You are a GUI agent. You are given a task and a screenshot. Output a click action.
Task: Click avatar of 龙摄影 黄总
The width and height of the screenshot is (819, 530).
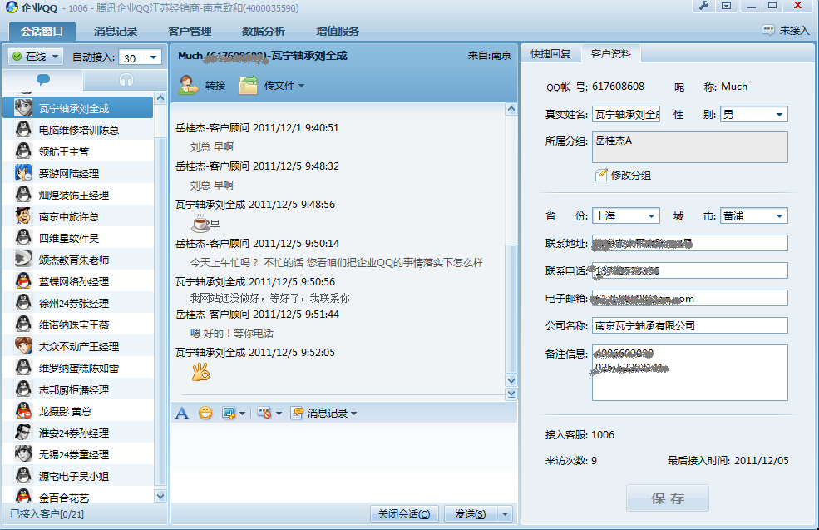point(23,411)
